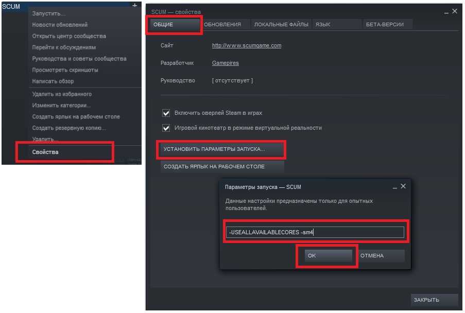Select Изменить категории… entry
The image size is (465, 313).
(61, 105)
